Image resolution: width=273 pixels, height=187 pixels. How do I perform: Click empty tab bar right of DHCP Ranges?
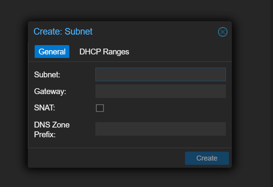[x=179, y=52]
